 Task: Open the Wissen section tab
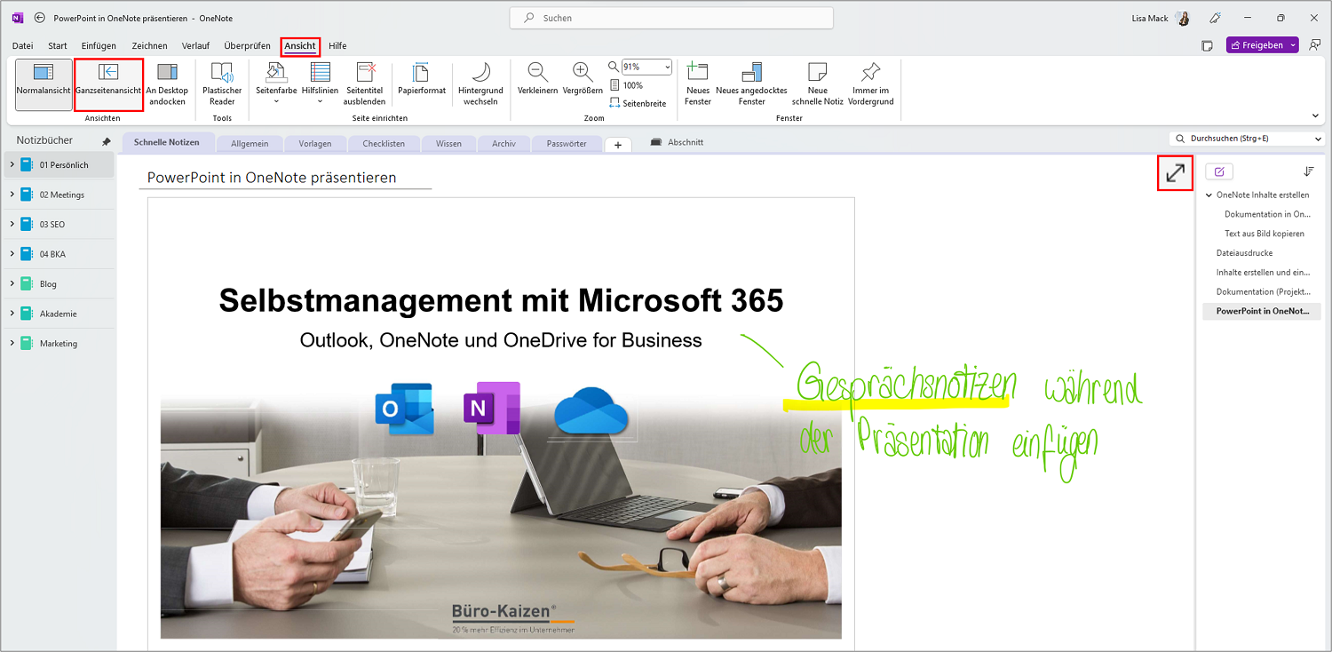pyautogui.click(x=448, y=143)
